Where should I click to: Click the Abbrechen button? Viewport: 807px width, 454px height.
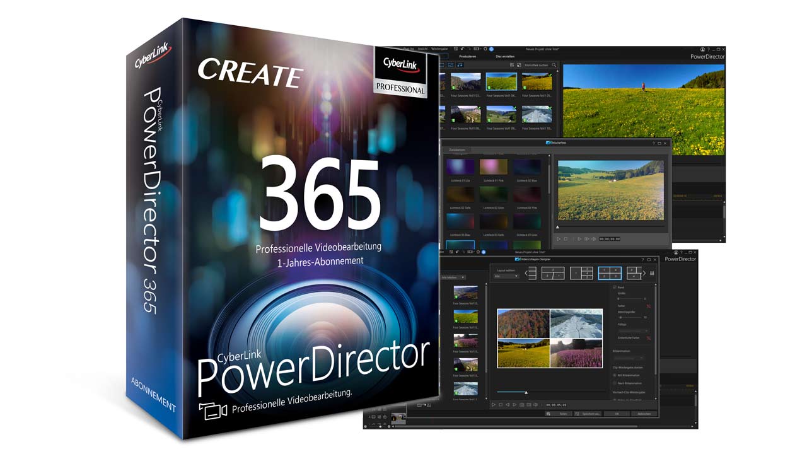click(644, 414)
